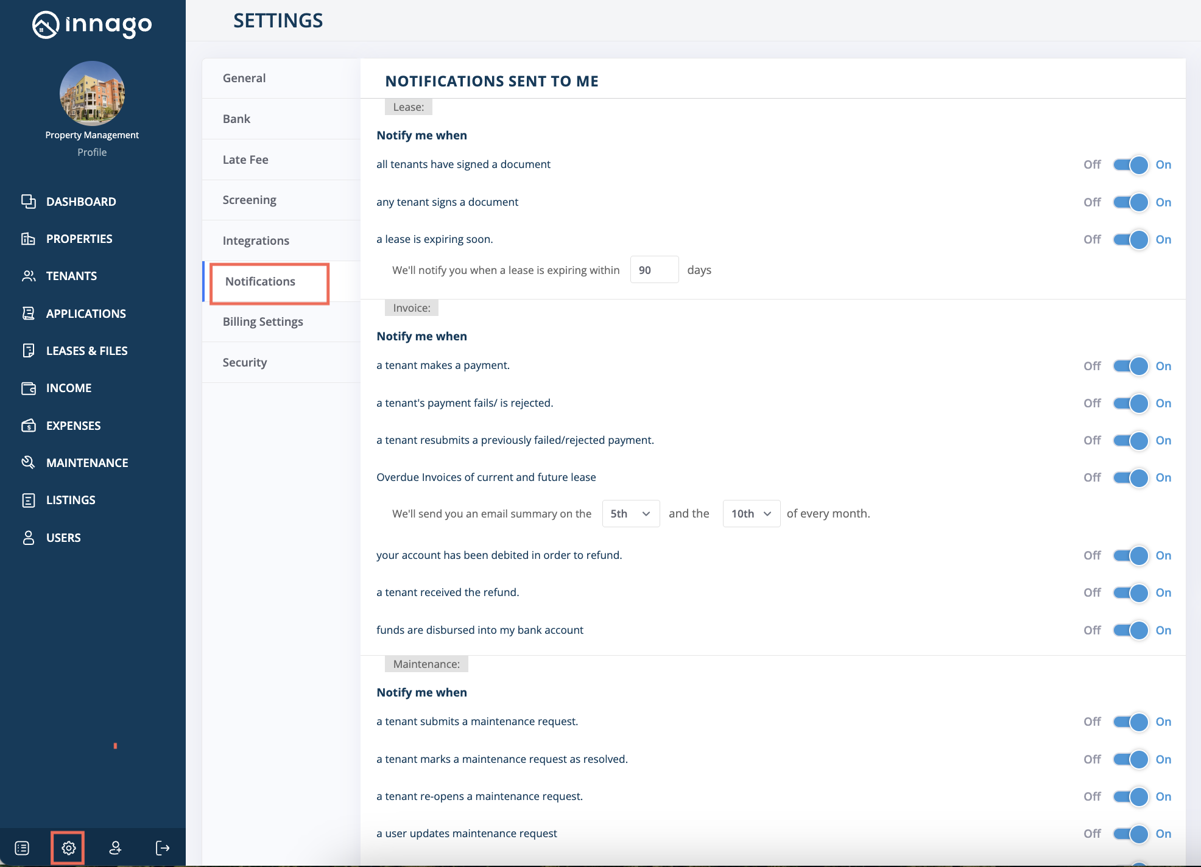This screenshot has height=867, width=1201.
Task: Toggle 'all tenants have signed a document' switch
Action: (1130, 164)
